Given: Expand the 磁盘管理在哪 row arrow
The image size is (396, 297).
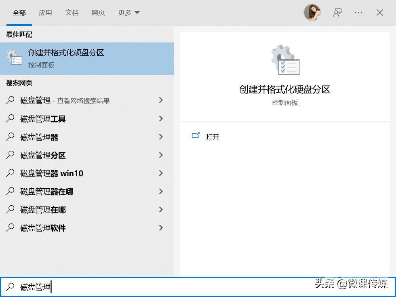Looking at the screenshot, I should click(161, 209).
